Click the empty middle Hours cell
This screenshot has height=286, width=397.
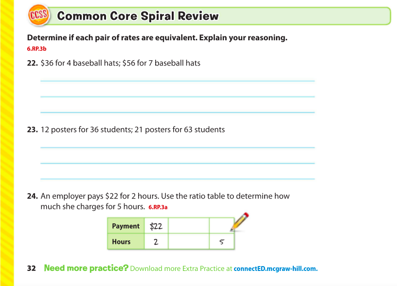(x=188, y=241)
